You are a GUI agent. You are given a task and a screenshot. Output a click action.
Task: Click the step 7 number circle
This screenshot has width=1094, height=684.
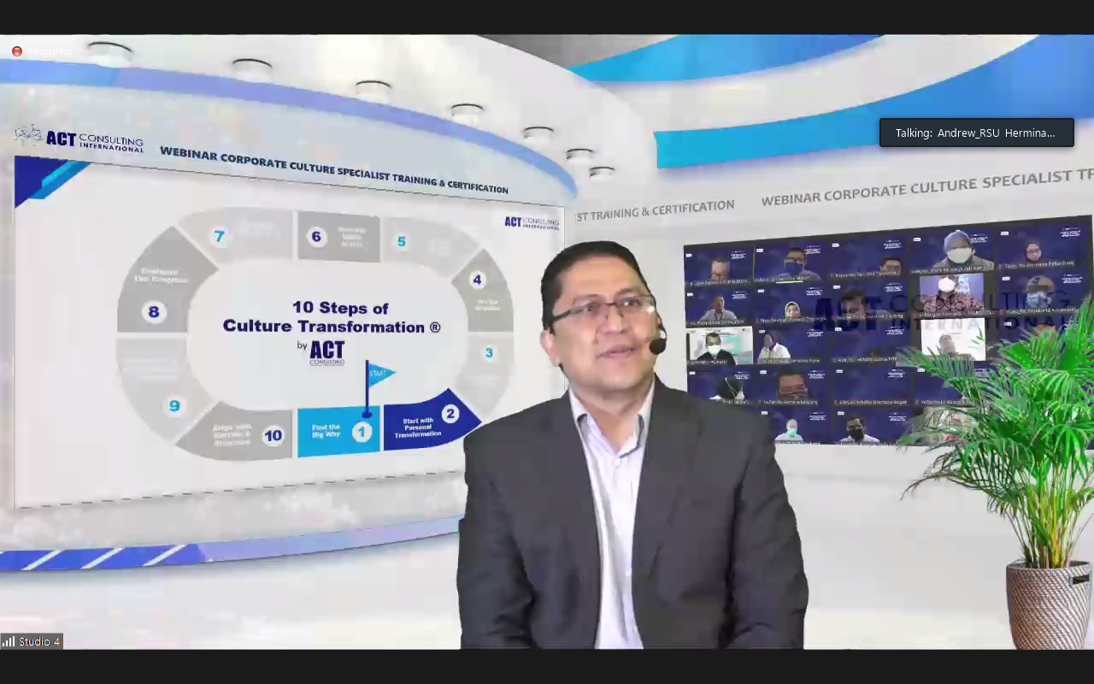[220, 236]
